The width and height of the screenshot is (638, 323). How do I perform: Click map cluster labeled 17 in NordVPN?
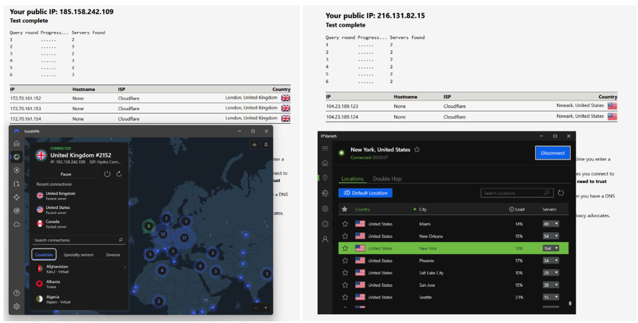click(184, 238)
